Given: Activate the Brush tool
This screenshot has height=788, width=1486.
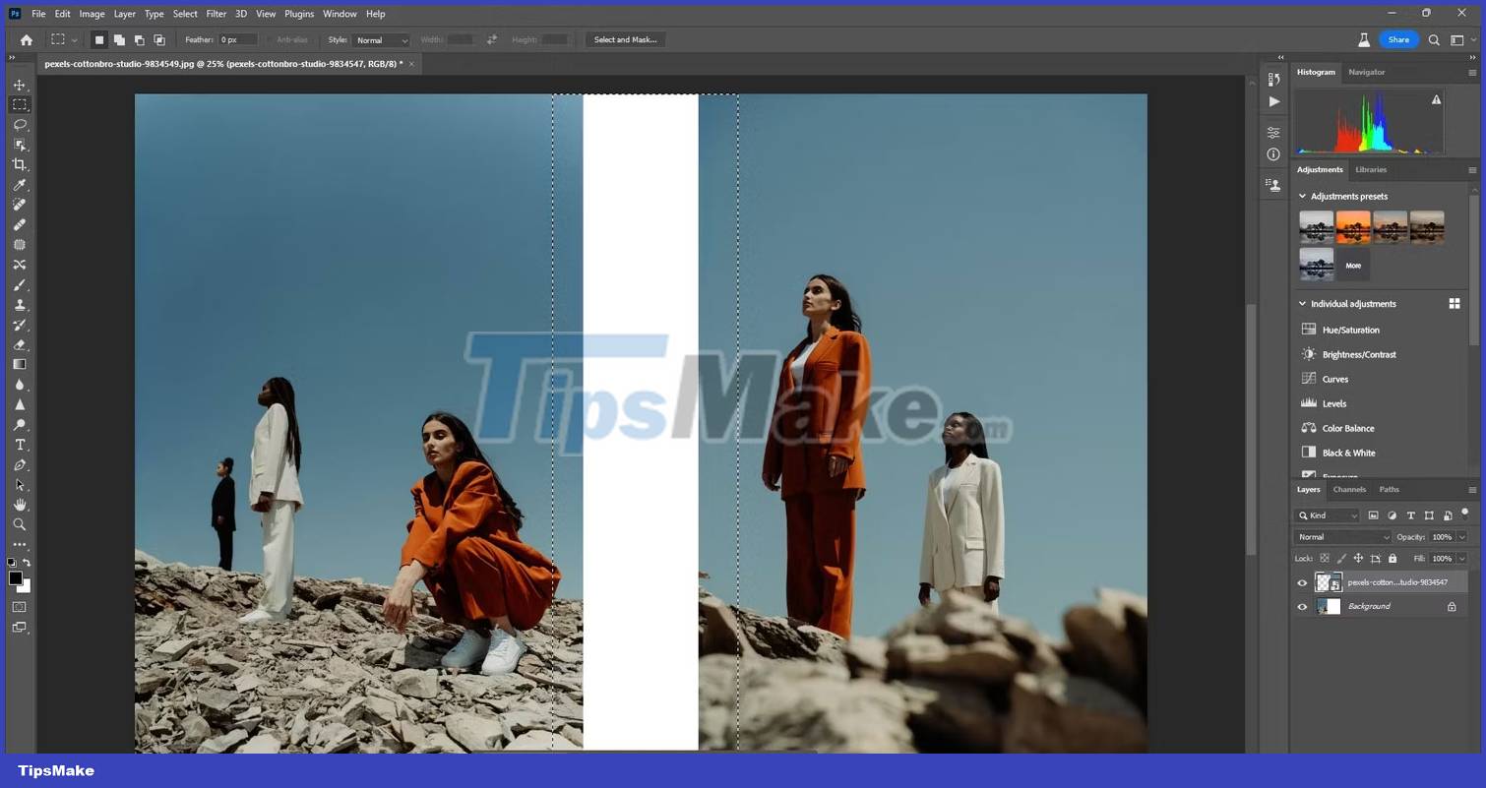Looking at the screenshot, I should (x=19, y=284).
